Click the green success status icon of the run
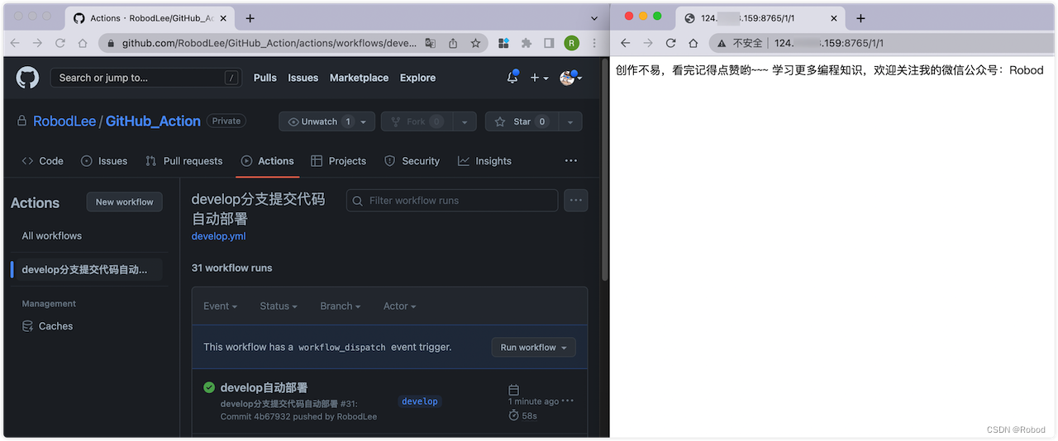 208,387
